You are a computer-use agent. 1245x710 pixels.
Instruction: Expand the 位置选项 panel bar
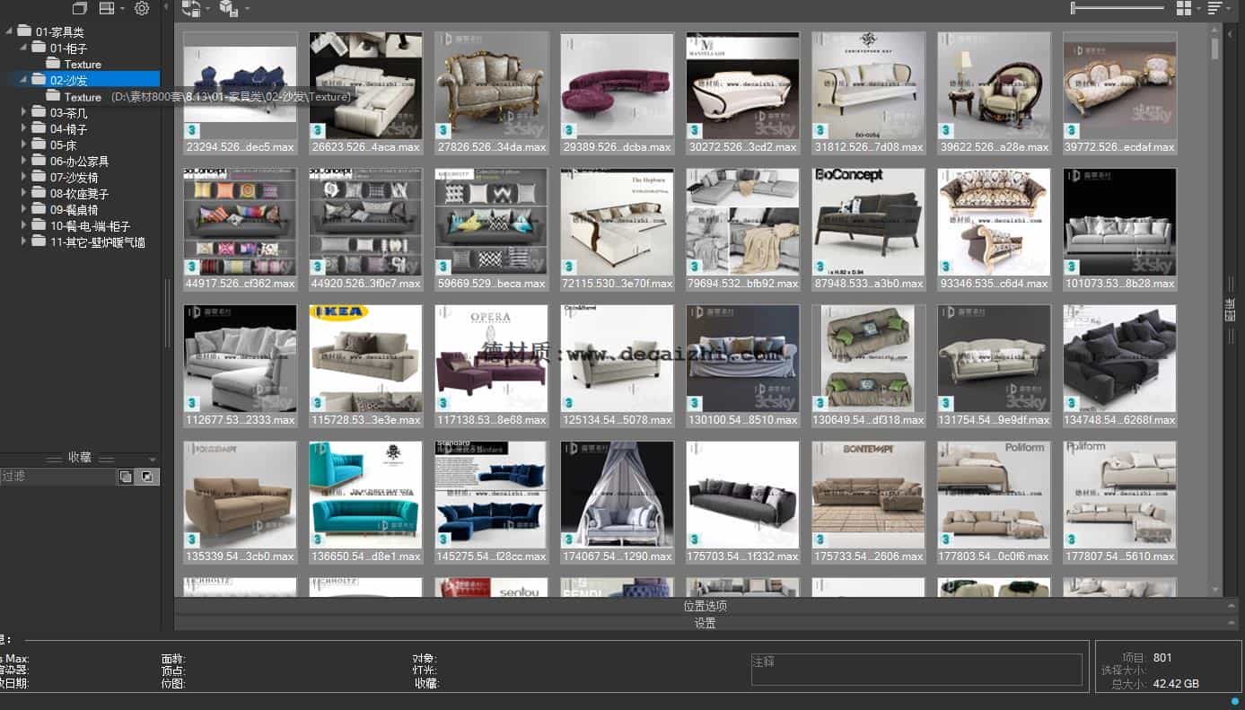pyautogui.click(x=705, y=606)
